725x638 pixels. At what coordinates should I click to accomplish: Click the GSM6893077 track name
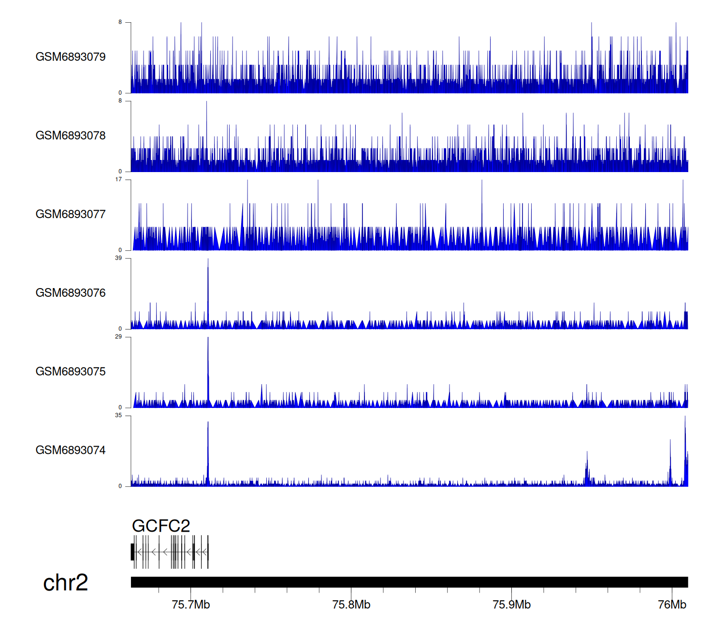point(71,215)
